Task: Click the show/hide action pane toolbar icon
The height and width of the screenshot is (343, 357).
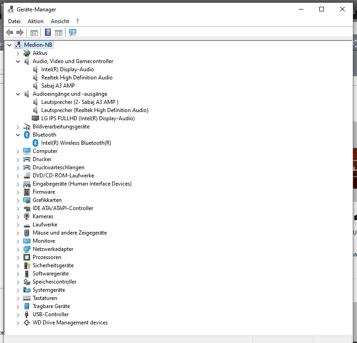Action: [x=59, y=32]
